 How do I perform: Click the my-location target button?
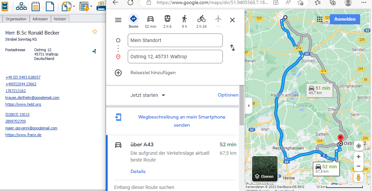pos(358,146)
